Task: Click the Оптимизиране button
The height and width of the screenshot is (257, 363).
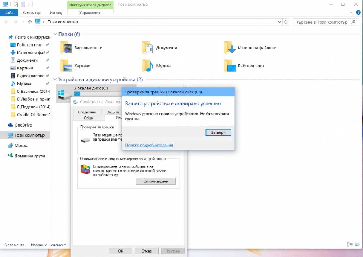Action: pos(156,181)
